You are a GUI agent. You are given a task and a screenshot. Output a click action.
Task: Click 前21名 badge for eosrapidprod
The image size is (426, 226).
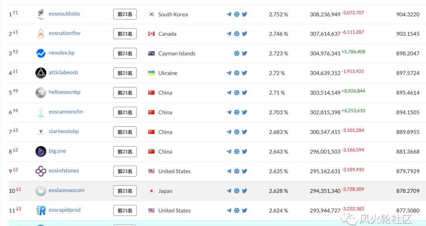point(125,210)
